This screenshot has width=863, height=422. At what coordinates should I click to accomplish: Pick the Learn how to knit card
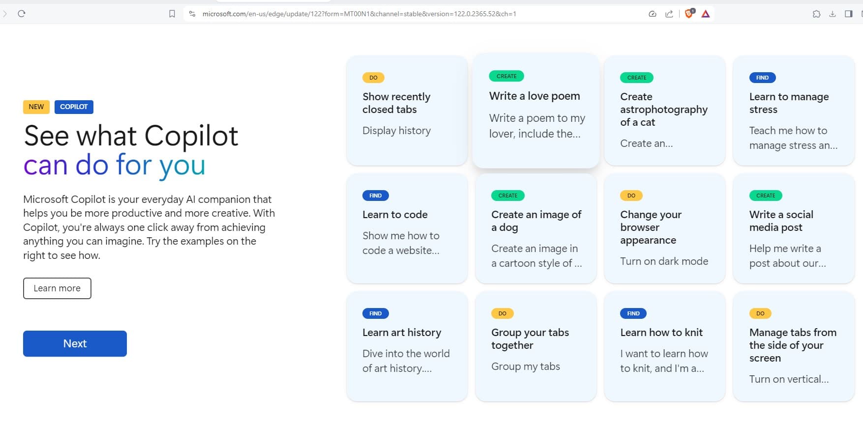point(664,346)
